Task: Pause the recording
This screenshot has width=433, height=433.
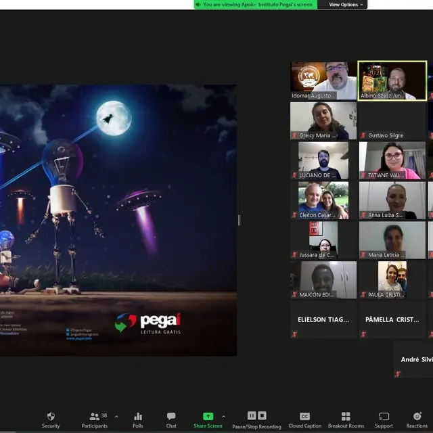Action: pyautogui.click(x=252, y=415)
